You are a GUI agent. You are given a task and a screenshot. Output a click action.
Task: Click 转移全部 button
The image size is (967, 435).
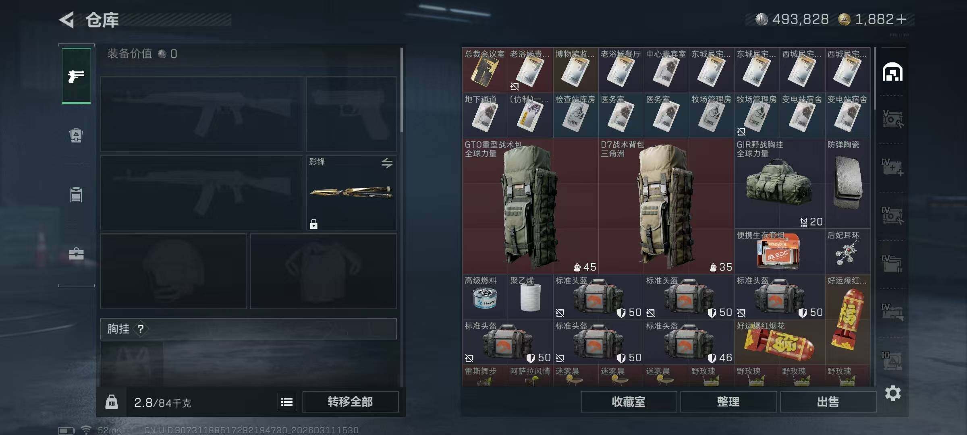tap(350, 402)
